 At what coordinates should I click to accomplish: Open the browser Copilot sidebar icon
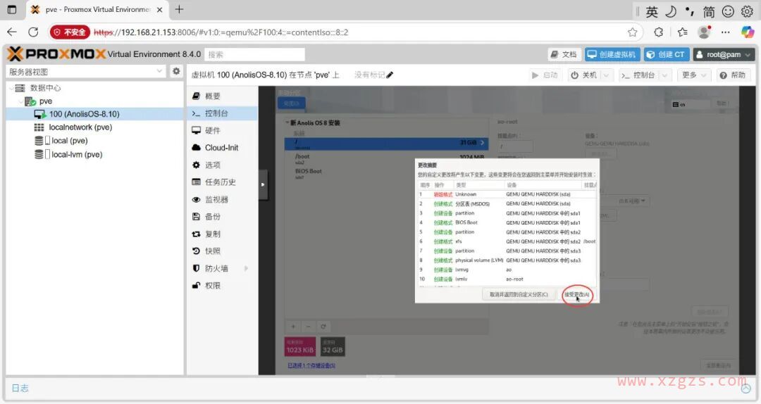tap(747, 32)
